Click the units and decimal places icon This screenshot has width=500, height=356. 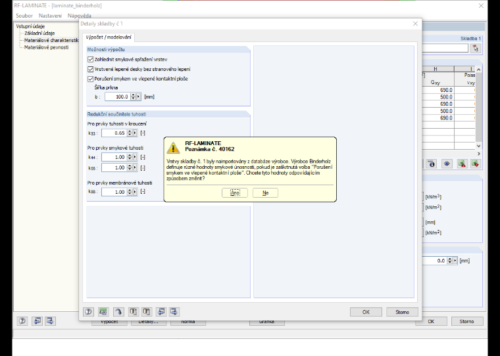coord(103,312)
